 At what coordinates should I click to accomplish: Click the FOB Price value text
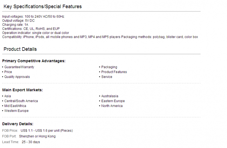click(x=47, y=130)
